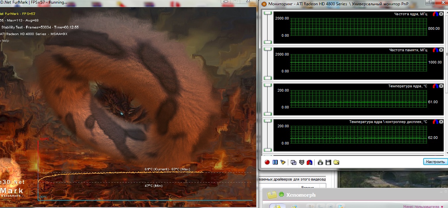Save the monitoring data with the floppy icon

tap(328, 162)
